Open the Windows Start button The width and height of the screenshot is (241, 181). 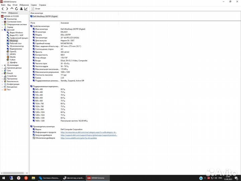(x=4, y=178)
